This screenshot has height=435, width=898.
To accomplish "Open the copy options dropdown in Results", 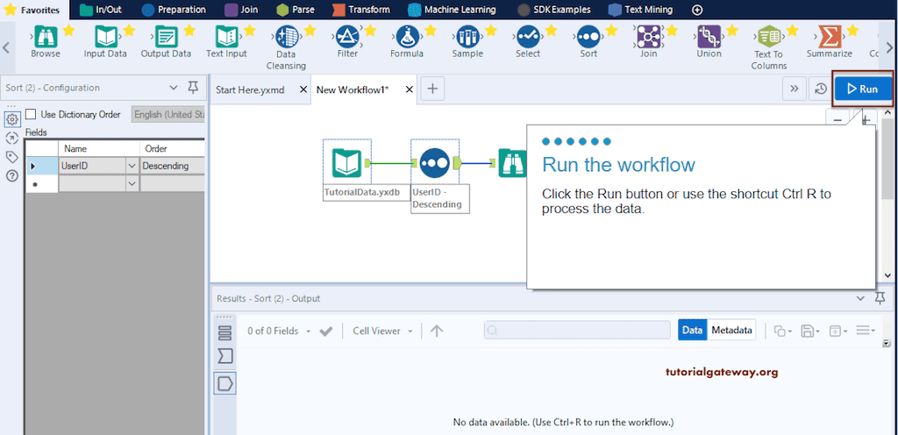I will pos(783,331).
